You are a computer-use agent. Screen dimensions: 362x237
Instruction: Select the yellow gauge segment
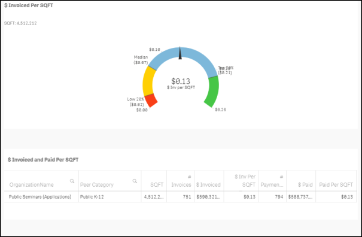(x=148, y=81)
